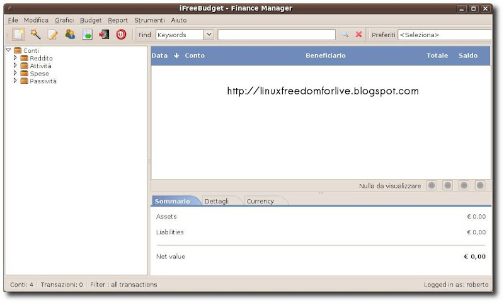The width and height of the screenshot is (504, 303).
Task: Click the Attività folder icon
Action: pyautogui.click(x=24, y=66)
